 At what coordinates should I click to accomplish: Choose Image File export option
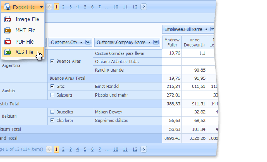pyautogui.click(x=22, y=19)
